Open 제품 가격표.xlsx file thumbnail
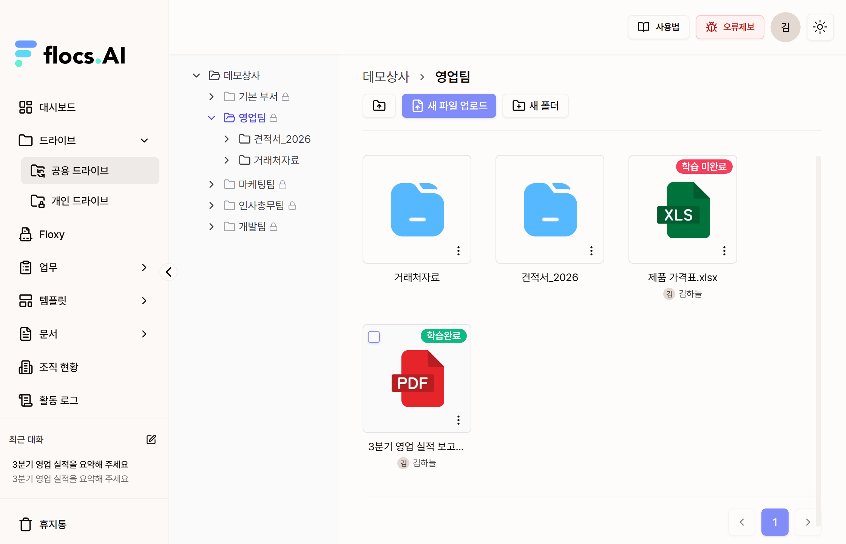Viewport: 846px width, 544px height. (683, 209)
